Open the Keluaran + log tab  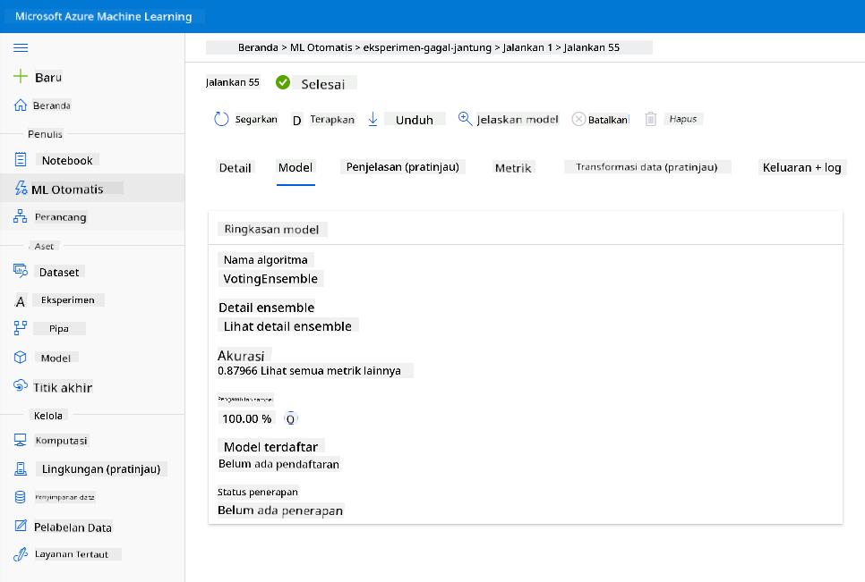(x=802, y=167)
